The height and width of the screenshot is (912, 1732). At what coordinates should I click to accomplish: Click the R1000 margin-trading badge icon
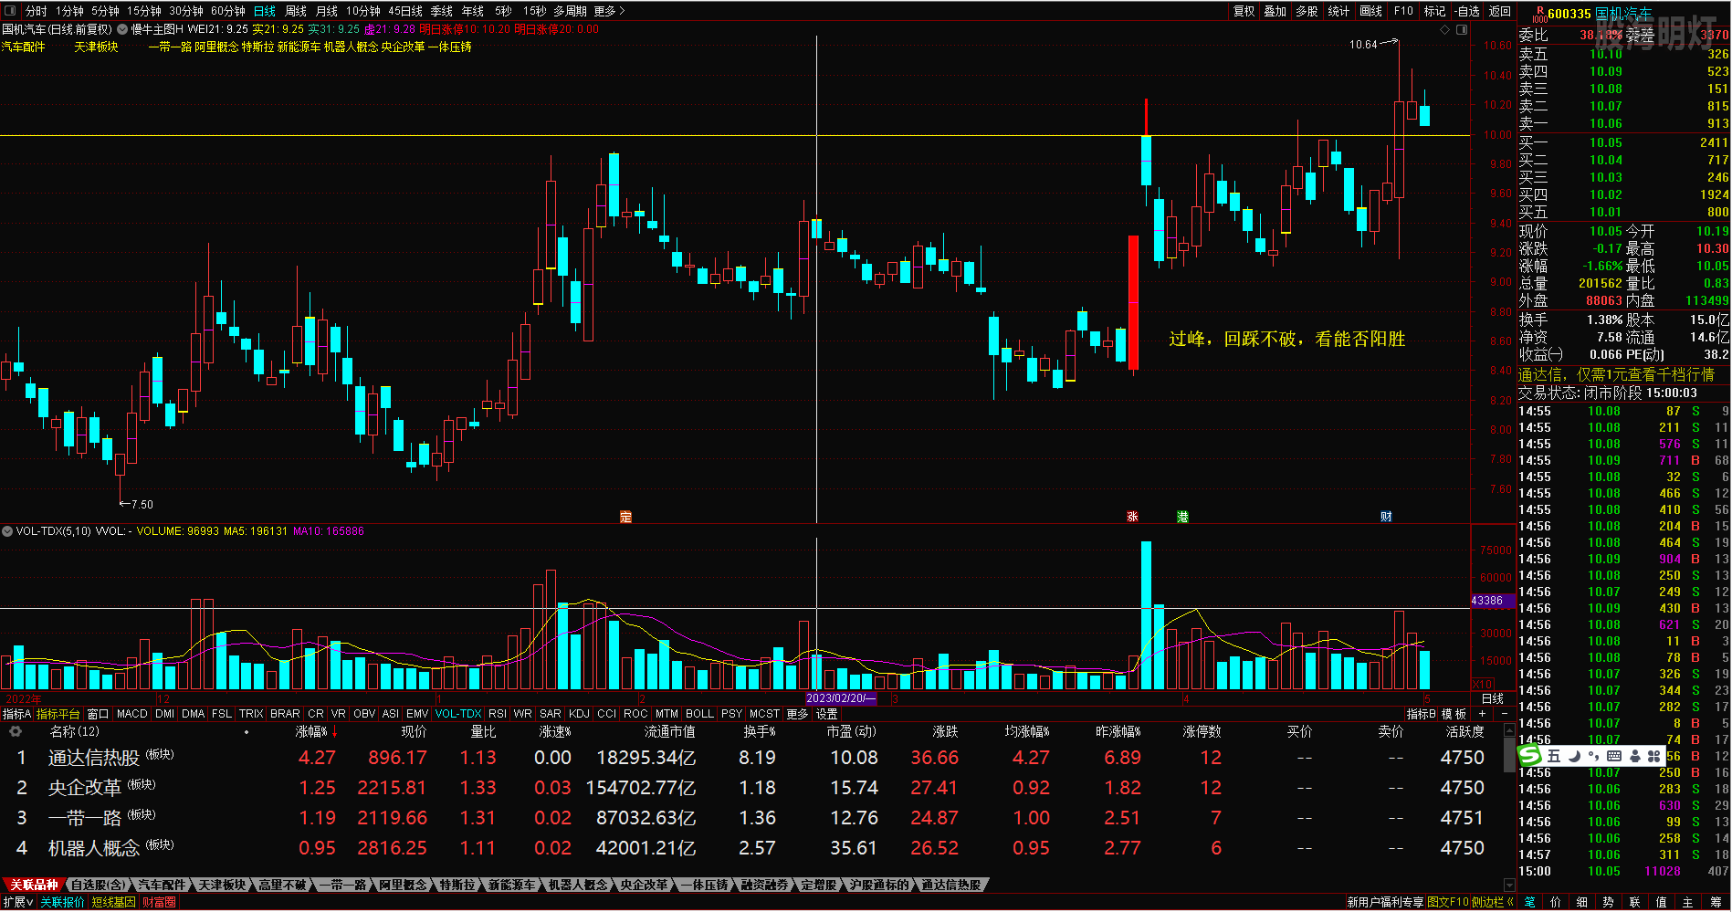(1539, 14)
